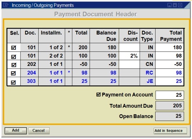Click the discount cell in doc 202 row
The height and width of the screenshot is (139, 192).
pyautogui.click(x=129, y=64)
